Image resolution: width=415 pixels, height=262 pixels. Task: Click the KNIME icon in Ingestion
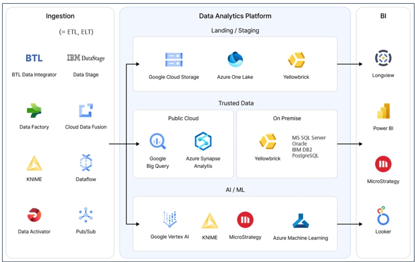tap(34, 163)
